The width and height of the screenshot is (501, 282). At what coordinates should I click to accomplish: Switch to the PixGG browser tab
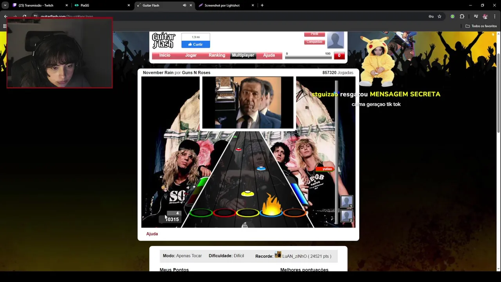click(85, 5)
